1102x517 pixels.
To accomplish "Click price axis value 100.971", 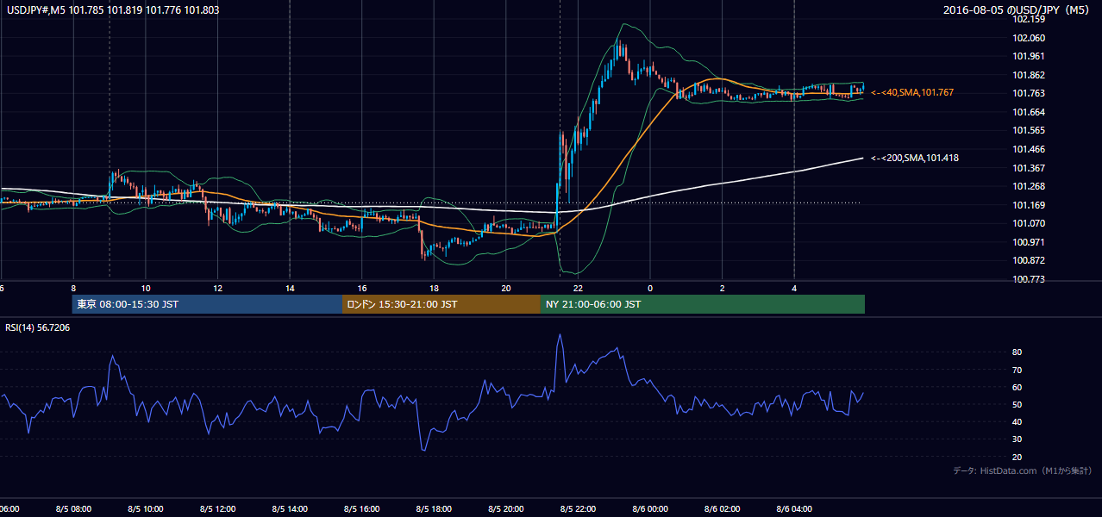I will point(1028,242).
